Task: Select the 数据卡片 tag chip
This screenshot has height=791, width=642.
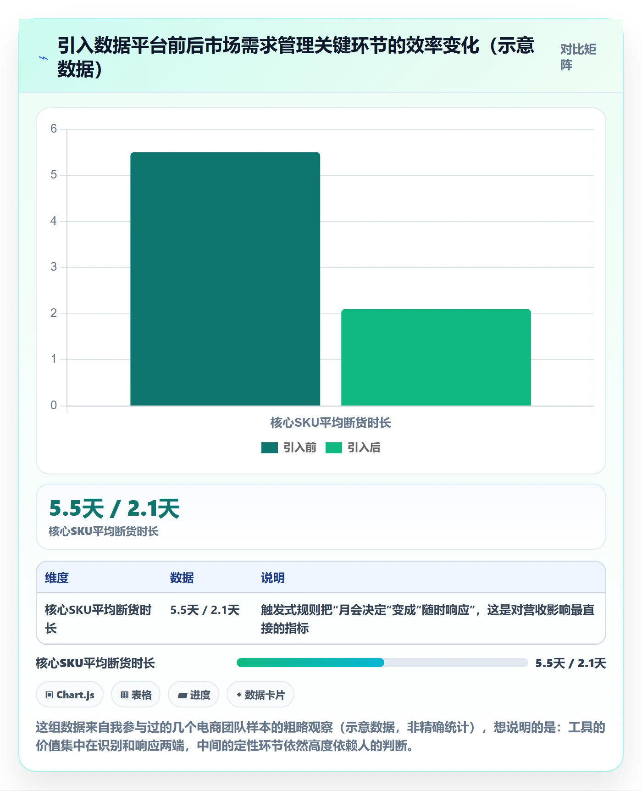Action: 260,695
